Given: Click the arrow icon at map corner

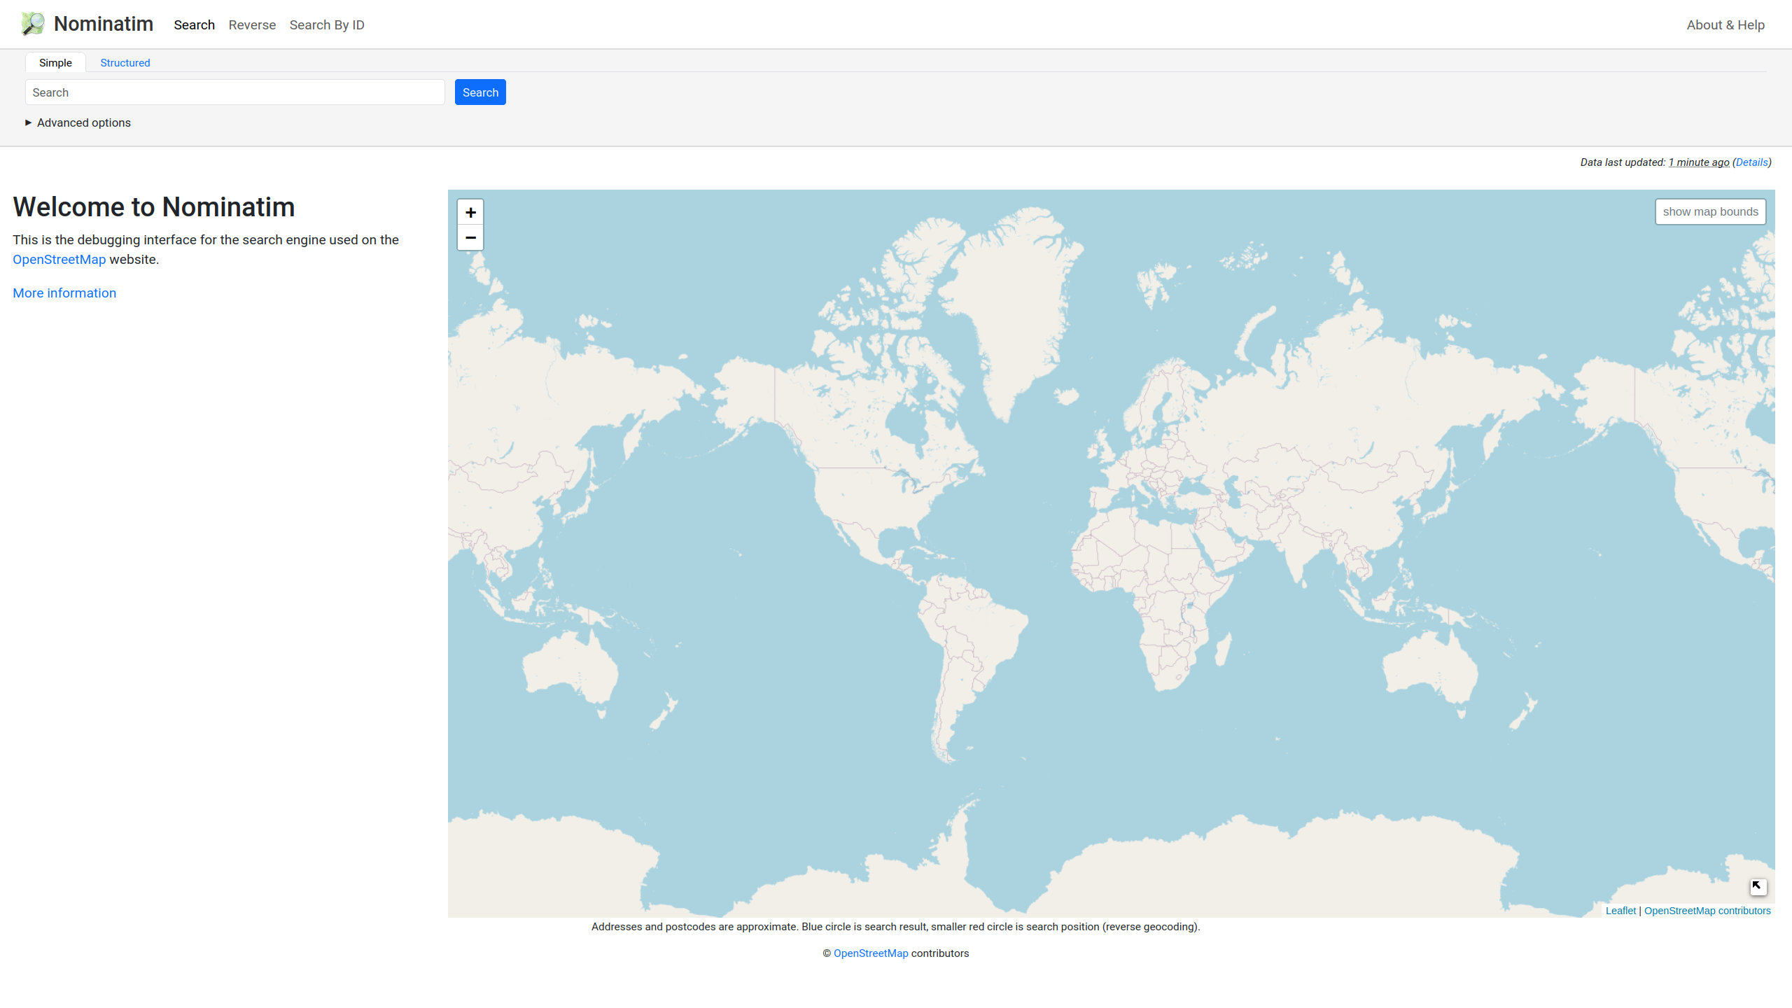Looking at the screenshot, I should [1758, 886].
